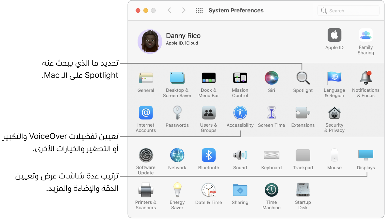Open Security & Privacy settings
The height and width of the screenshot is (219, 385).
coord(334,113)
